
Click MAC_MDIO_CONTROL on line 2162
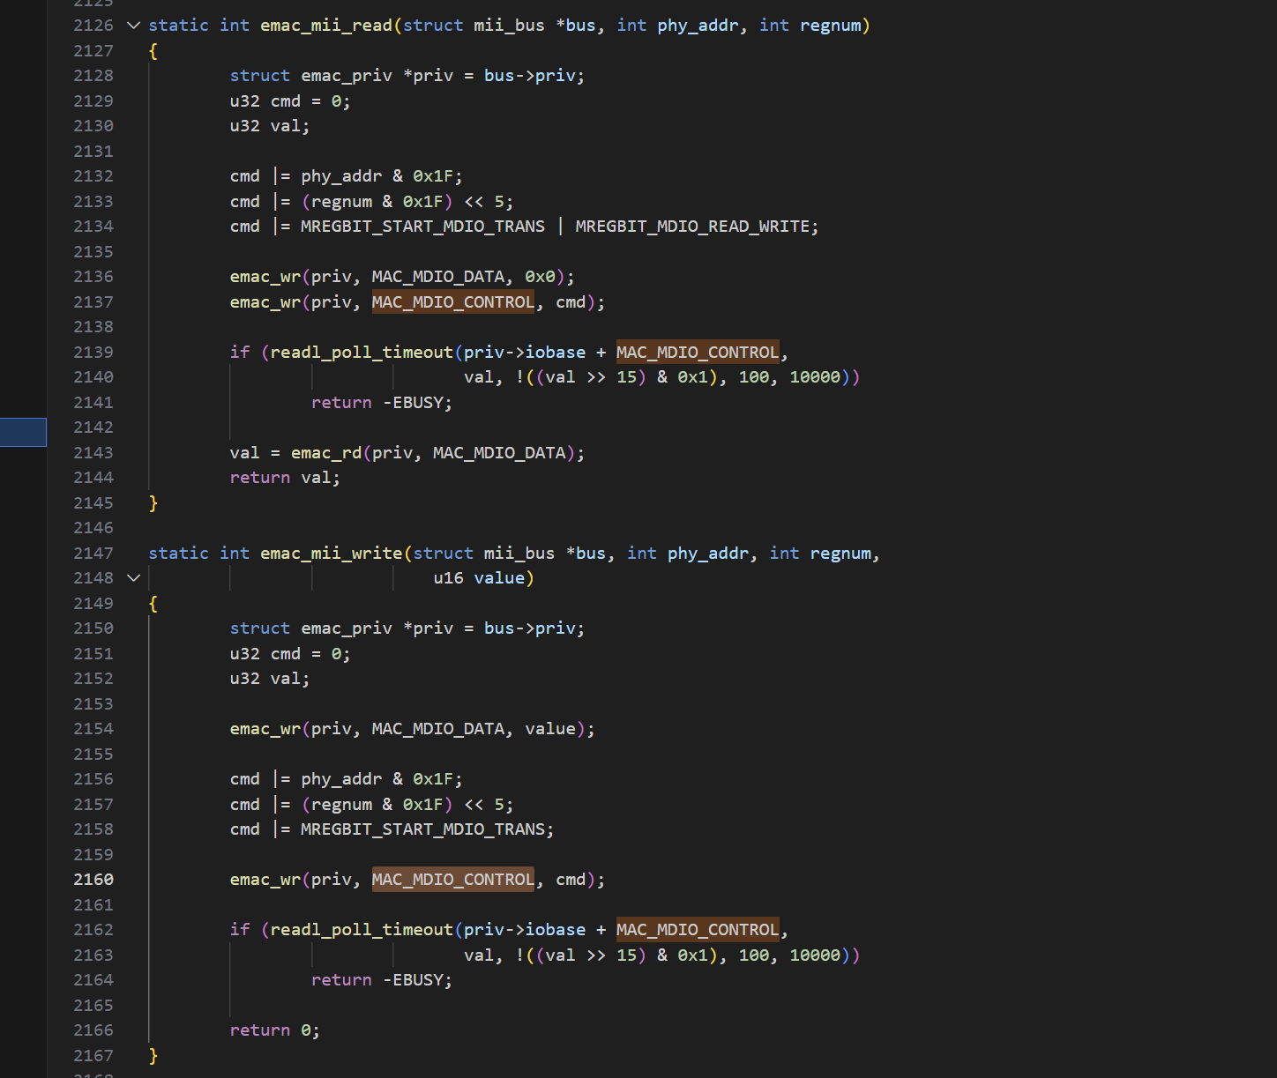point(697,930)
